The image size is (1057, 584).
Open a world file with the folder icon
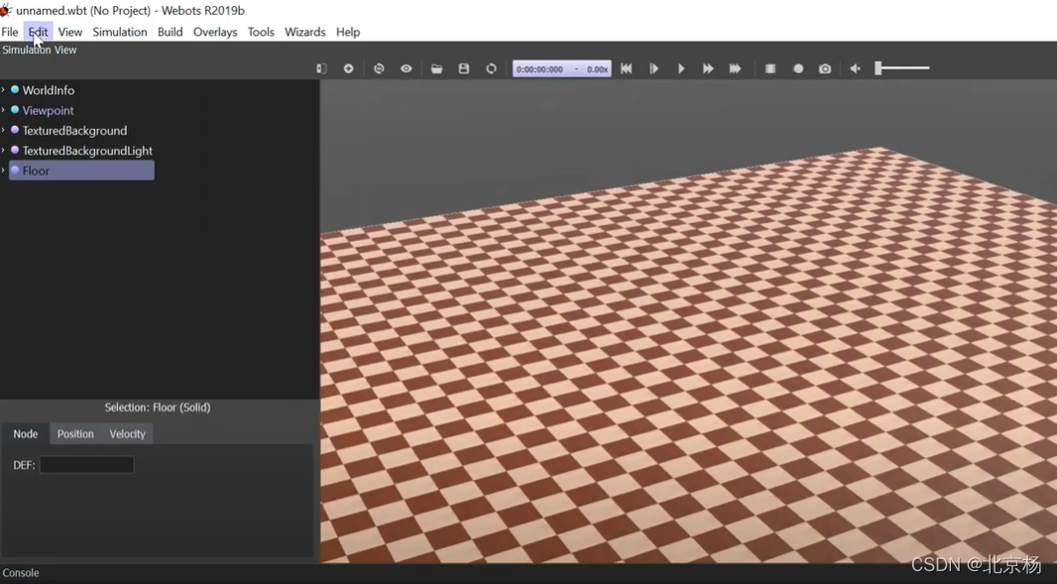pyautogui.click(x=437, y=68)
